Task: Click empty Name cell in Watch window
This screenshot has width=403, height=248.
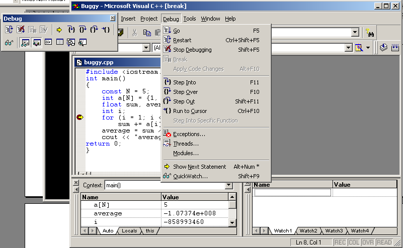Action: coord(292,193)
